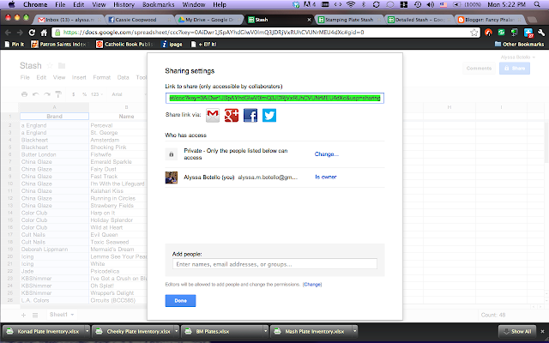The image size is (549, 343).
Task: Reload the current page
Action: coord(32,33)
